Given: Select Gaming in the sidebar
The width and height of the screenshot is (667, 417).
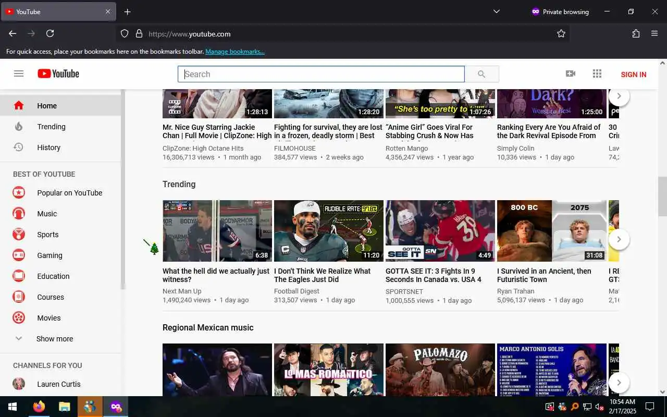Looking at the screenshot, I should (60, 255).
